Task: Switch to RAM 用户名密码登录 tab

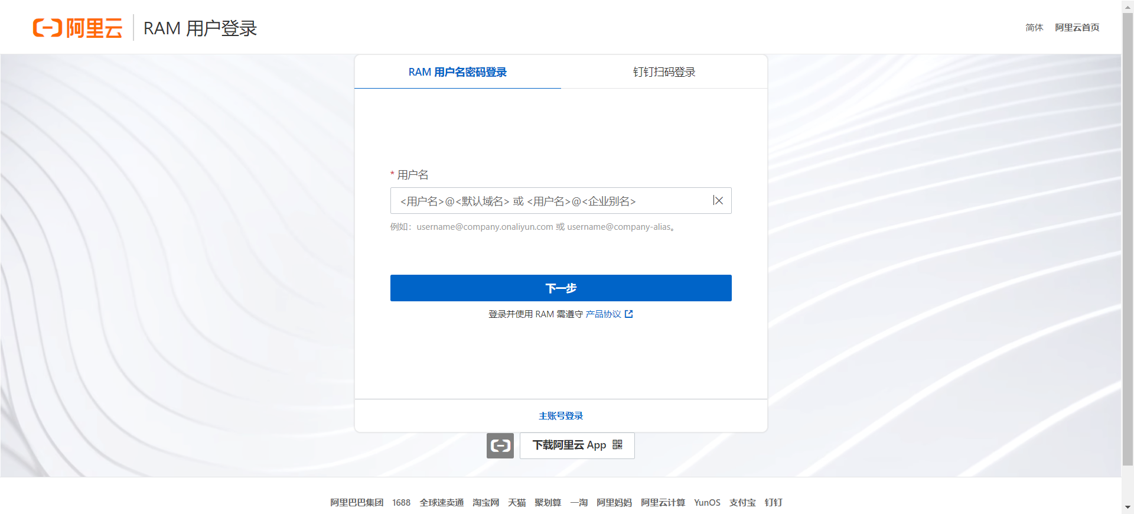Action: point(458,72)
